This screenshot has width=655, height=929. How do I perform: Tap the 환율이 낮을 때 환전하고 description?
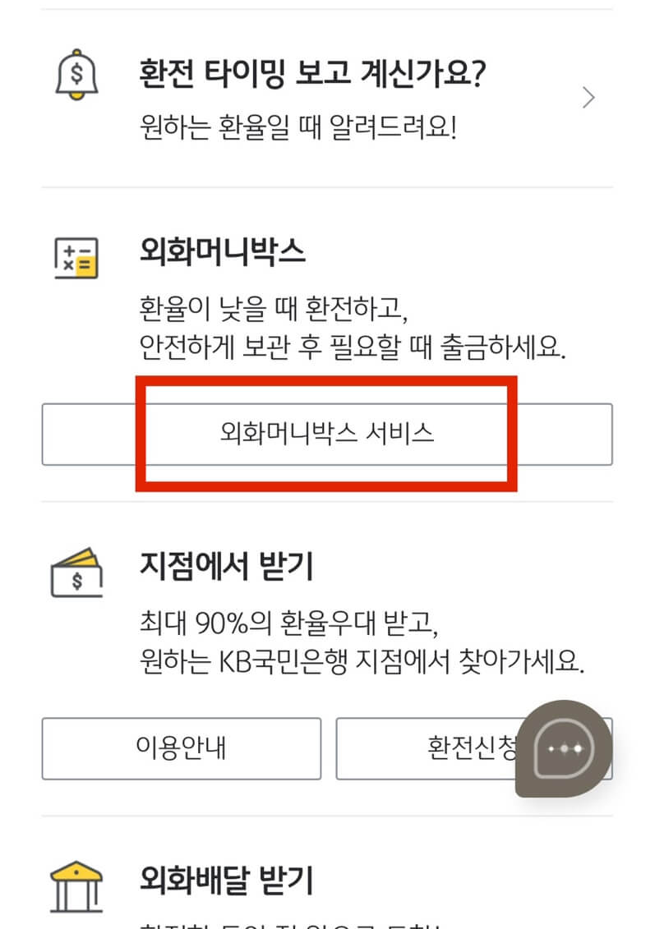click(x=274, y=308)
